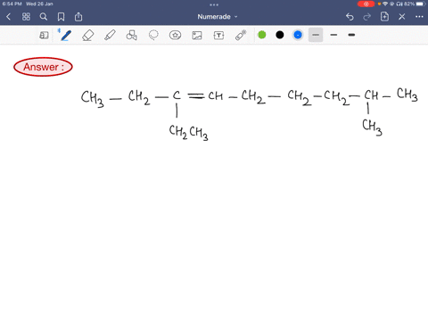Screen dimensions: 428x321
Task: Select the Eraser tool
Action: (x=88, y=36)
